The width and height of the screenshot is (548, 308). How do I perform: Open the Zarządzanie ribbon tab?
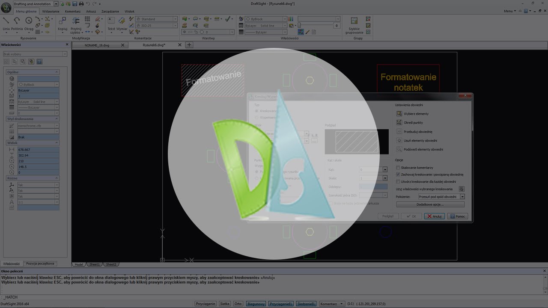click(110, 12)
